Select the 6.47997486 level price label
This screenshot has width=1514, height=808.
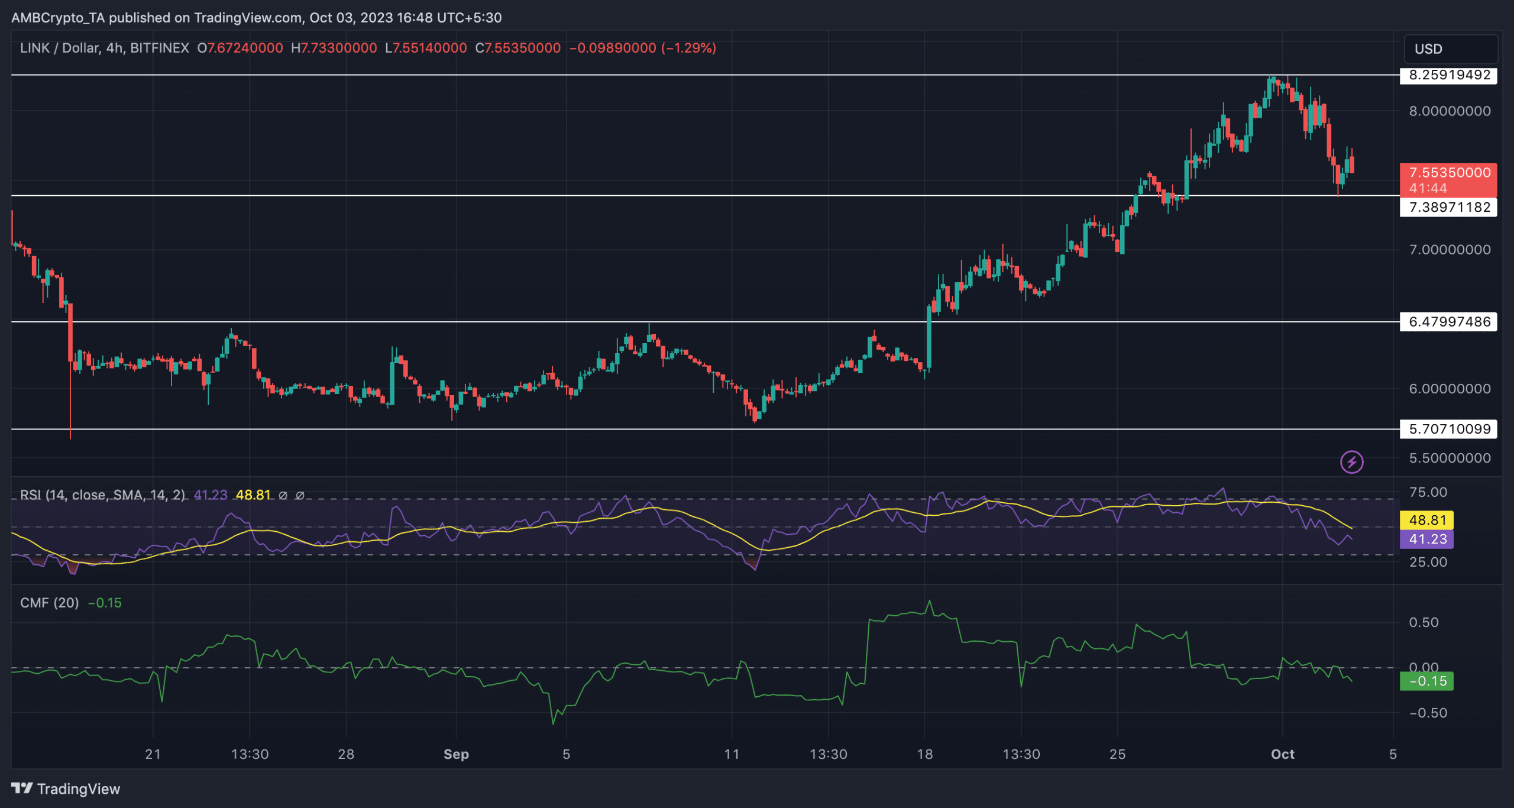[1448, 322]
